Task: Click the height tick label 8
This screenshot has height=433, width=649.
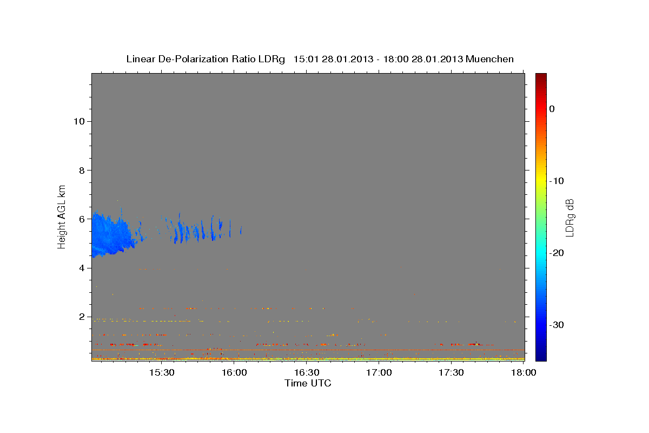Action: (82, 170)
